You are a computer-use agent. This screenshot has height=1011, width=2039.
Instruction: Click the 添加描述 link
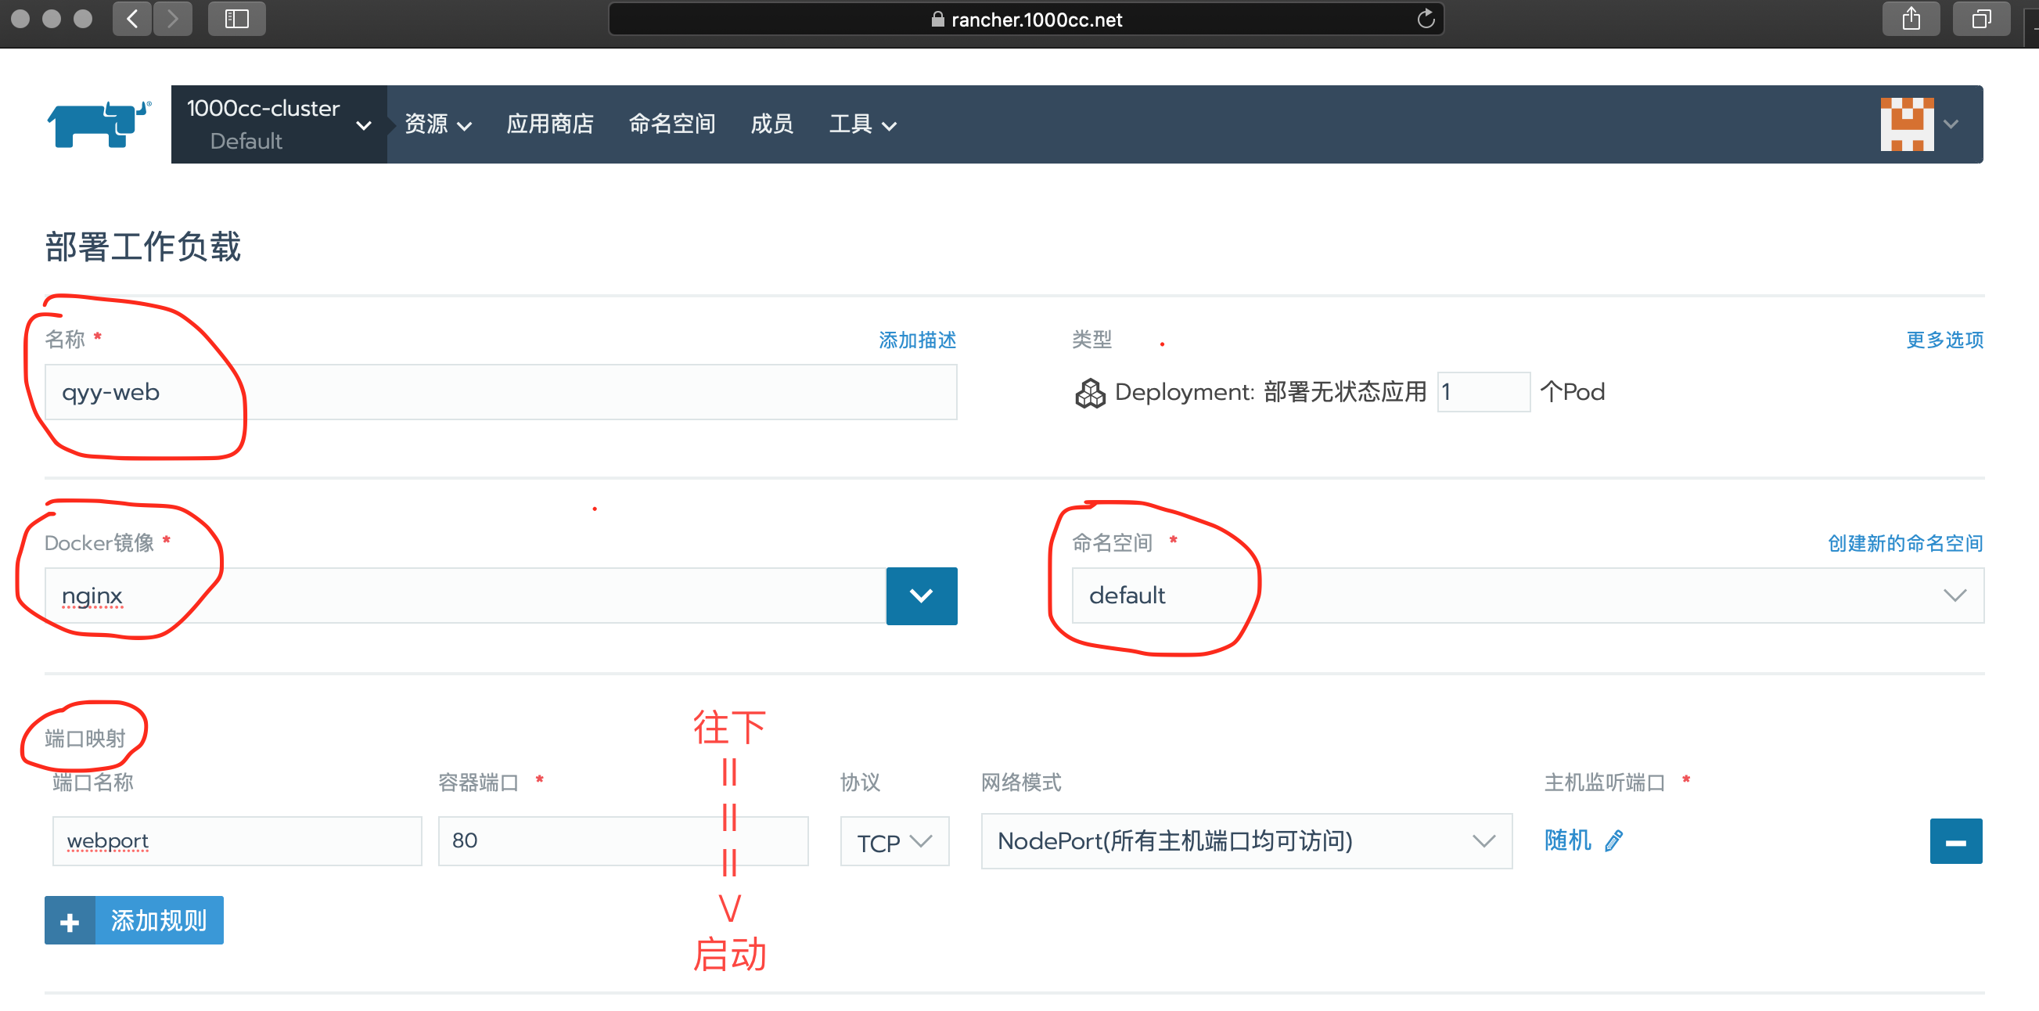pos(917,340)
